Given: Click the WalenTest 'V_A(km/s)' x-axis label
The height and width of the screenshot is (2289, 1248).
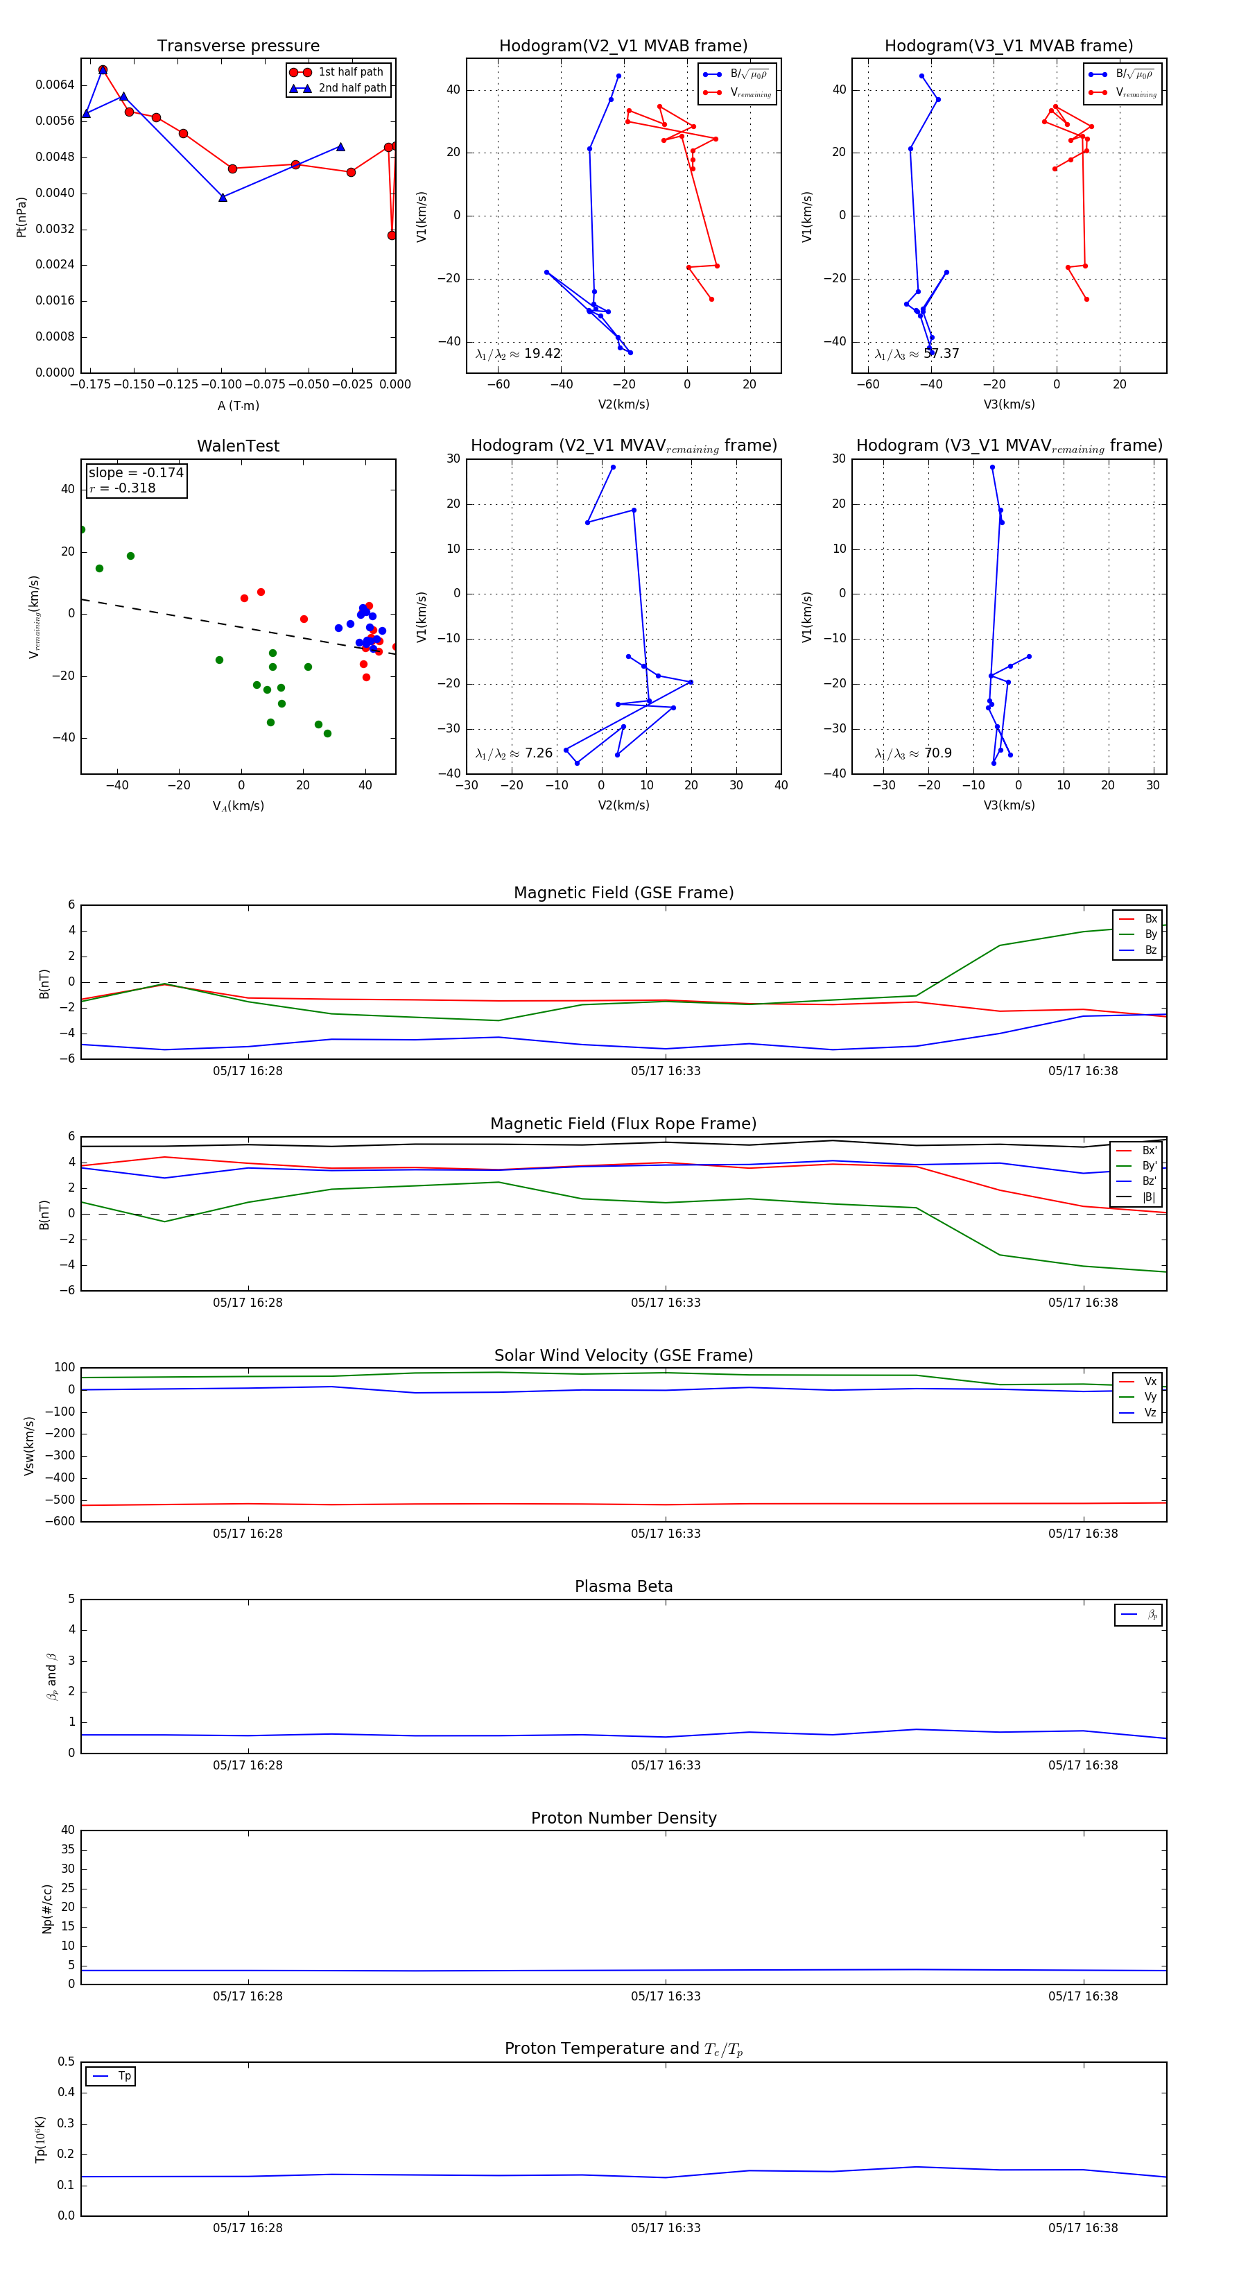Looking at the screenshot, I should (x=238, y=806).
